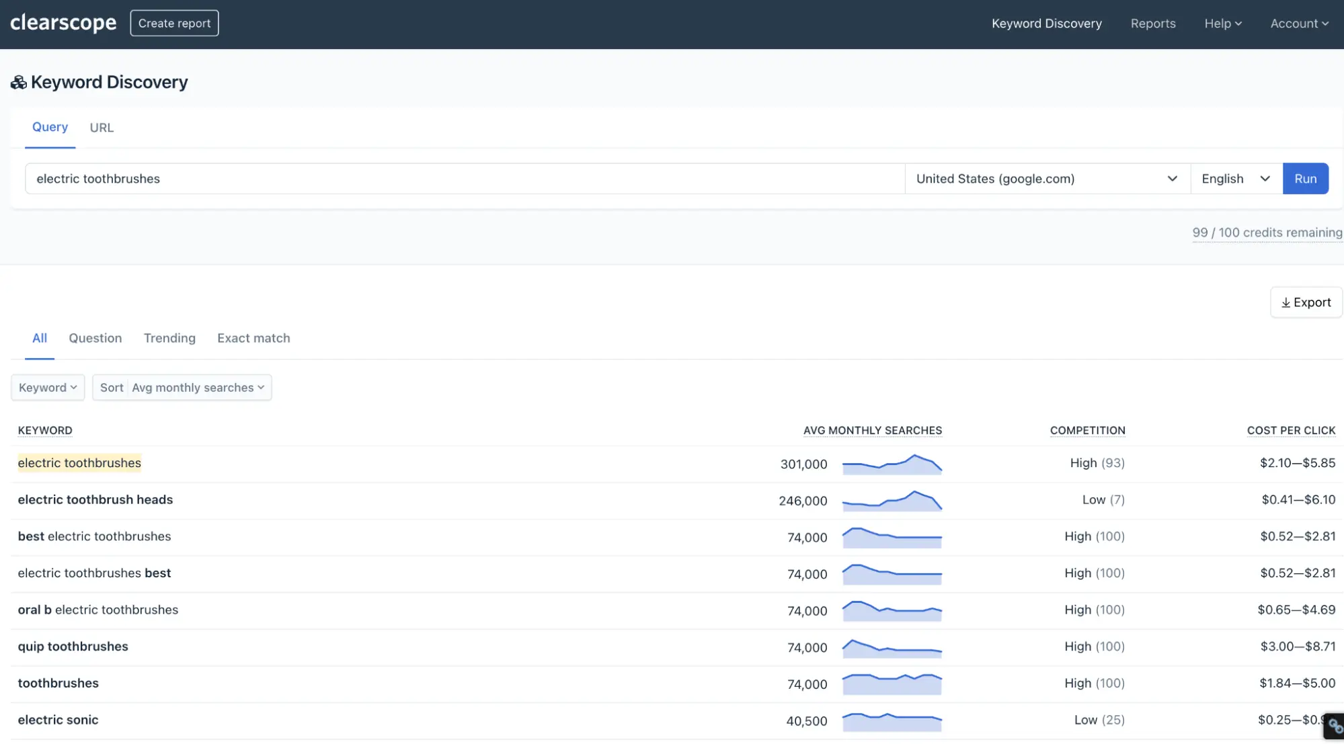Expand the English language selector
This screenshot has width=1344, height=744.
pyautogui.click(x=1236, y=179)
